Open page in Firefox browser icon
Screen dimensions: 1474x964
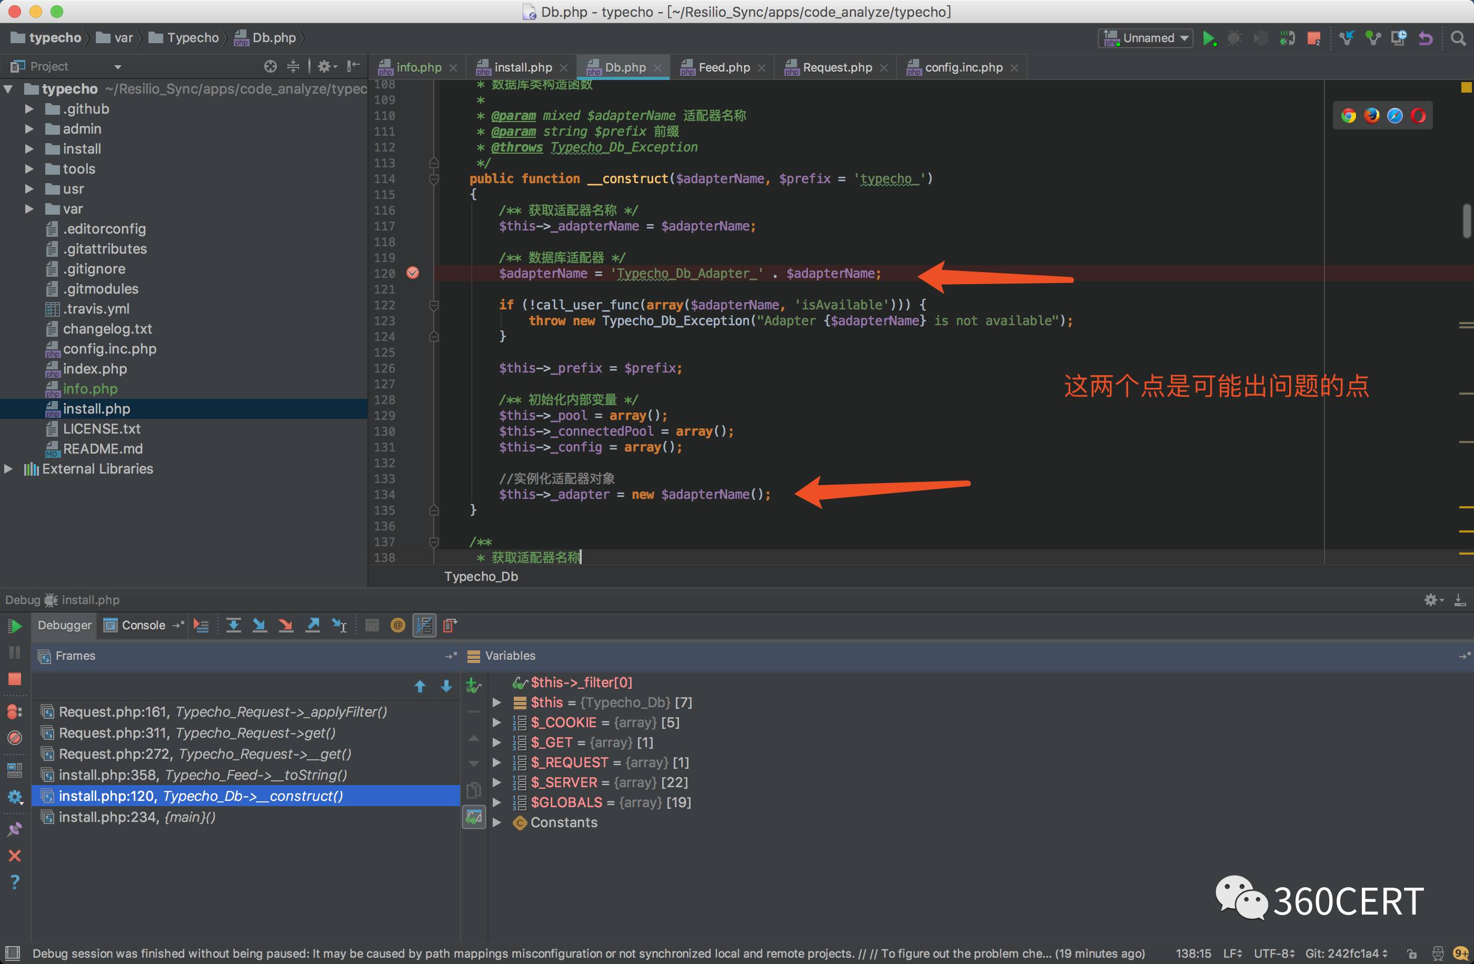click(1372, 116)
